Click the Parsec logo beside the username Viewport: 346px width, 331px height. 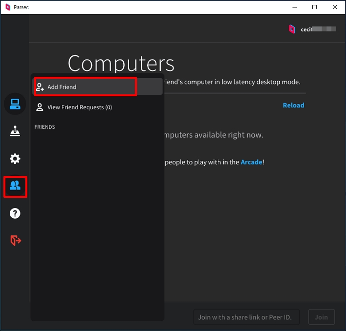pyautogui.click(x=292, y=29)
